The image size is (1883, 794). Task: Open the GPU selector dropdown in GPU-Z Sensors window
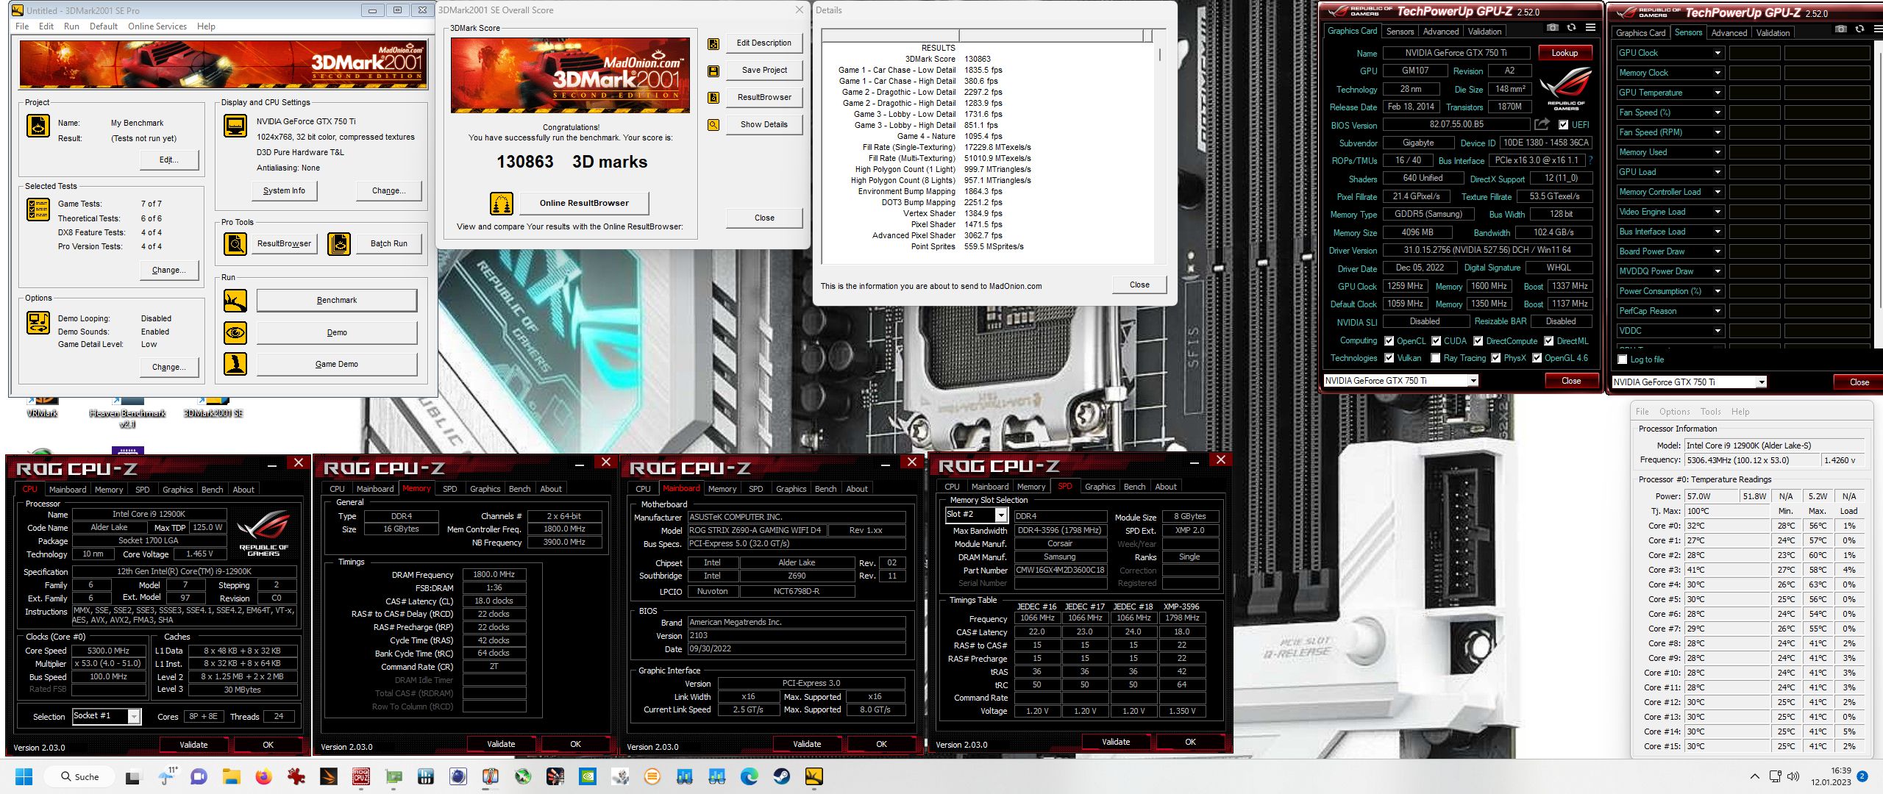pyautogui.click(x=1761, y=382)
